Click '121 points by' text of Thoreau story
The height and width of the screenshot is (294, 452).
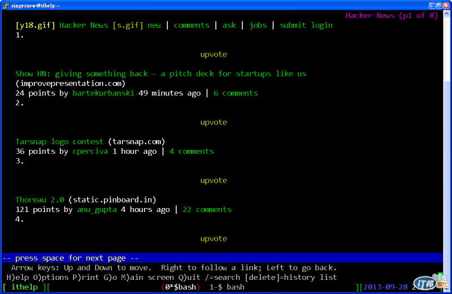click(44, 210)
